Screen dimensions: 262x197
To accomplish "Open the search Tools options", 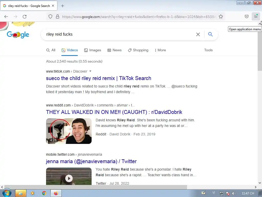I will point(208,50).
